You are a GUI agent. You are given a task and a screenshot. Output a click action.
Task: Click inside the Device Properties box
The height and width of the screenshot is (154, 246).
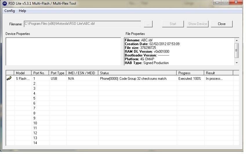tap(63, 51)
